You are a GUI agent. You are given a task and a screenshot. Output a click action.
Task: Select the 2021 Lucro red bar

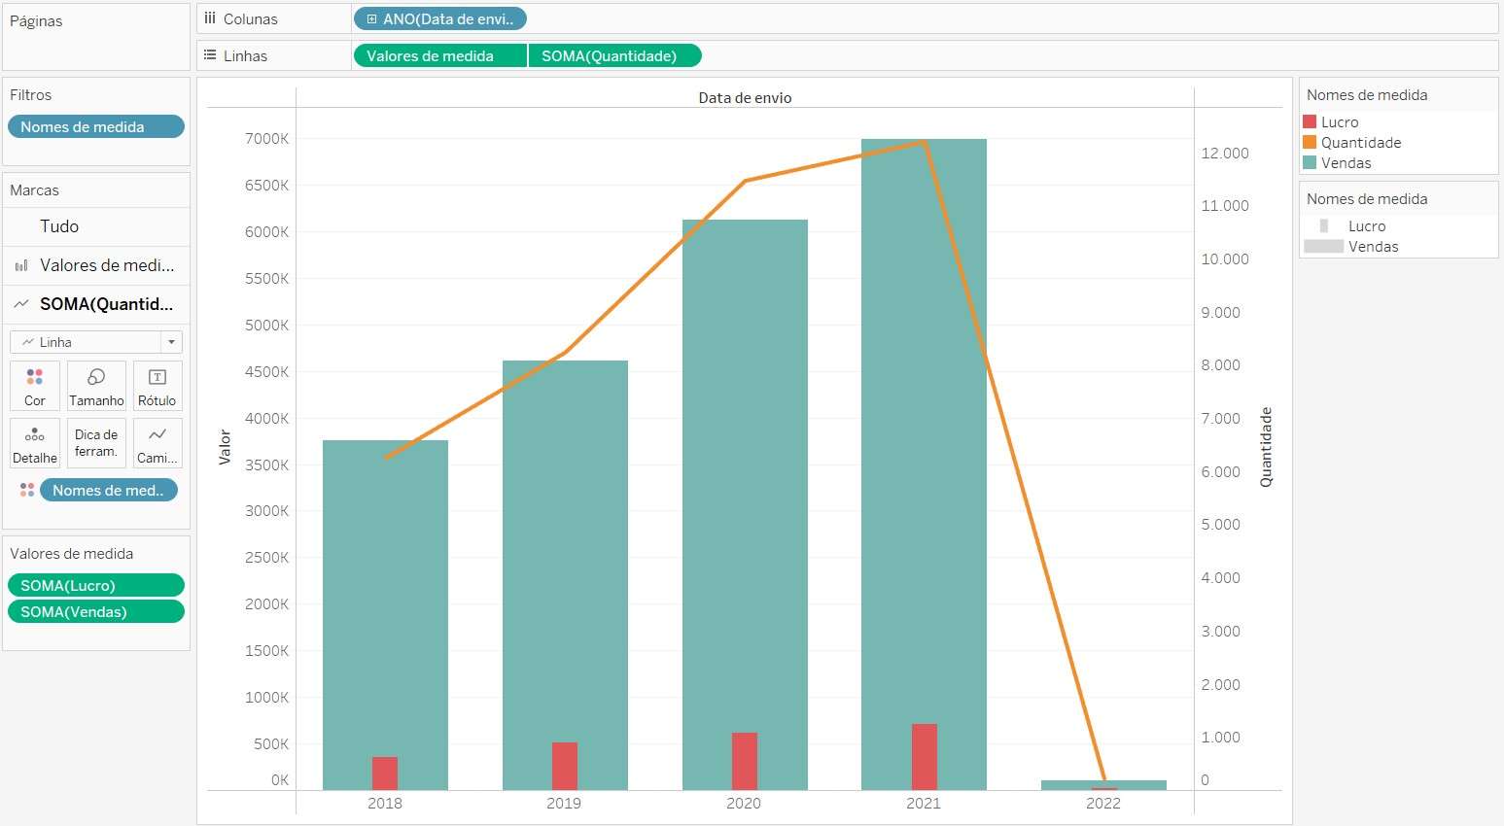tap(925, 757)
